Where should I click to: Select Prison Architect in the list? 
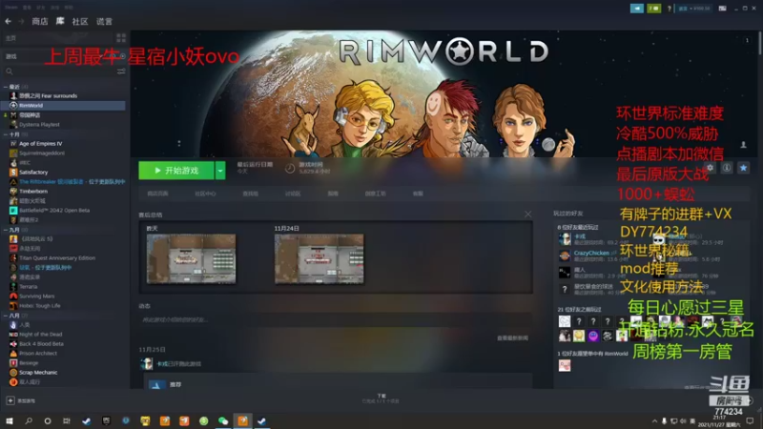pyautogui.click(x=38, y=353)
